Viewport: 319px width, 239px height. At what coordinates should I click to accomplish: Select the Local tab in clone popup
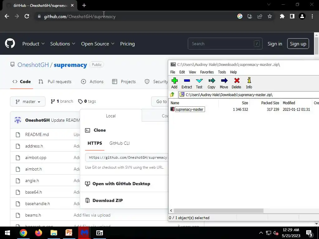(111, 116)
